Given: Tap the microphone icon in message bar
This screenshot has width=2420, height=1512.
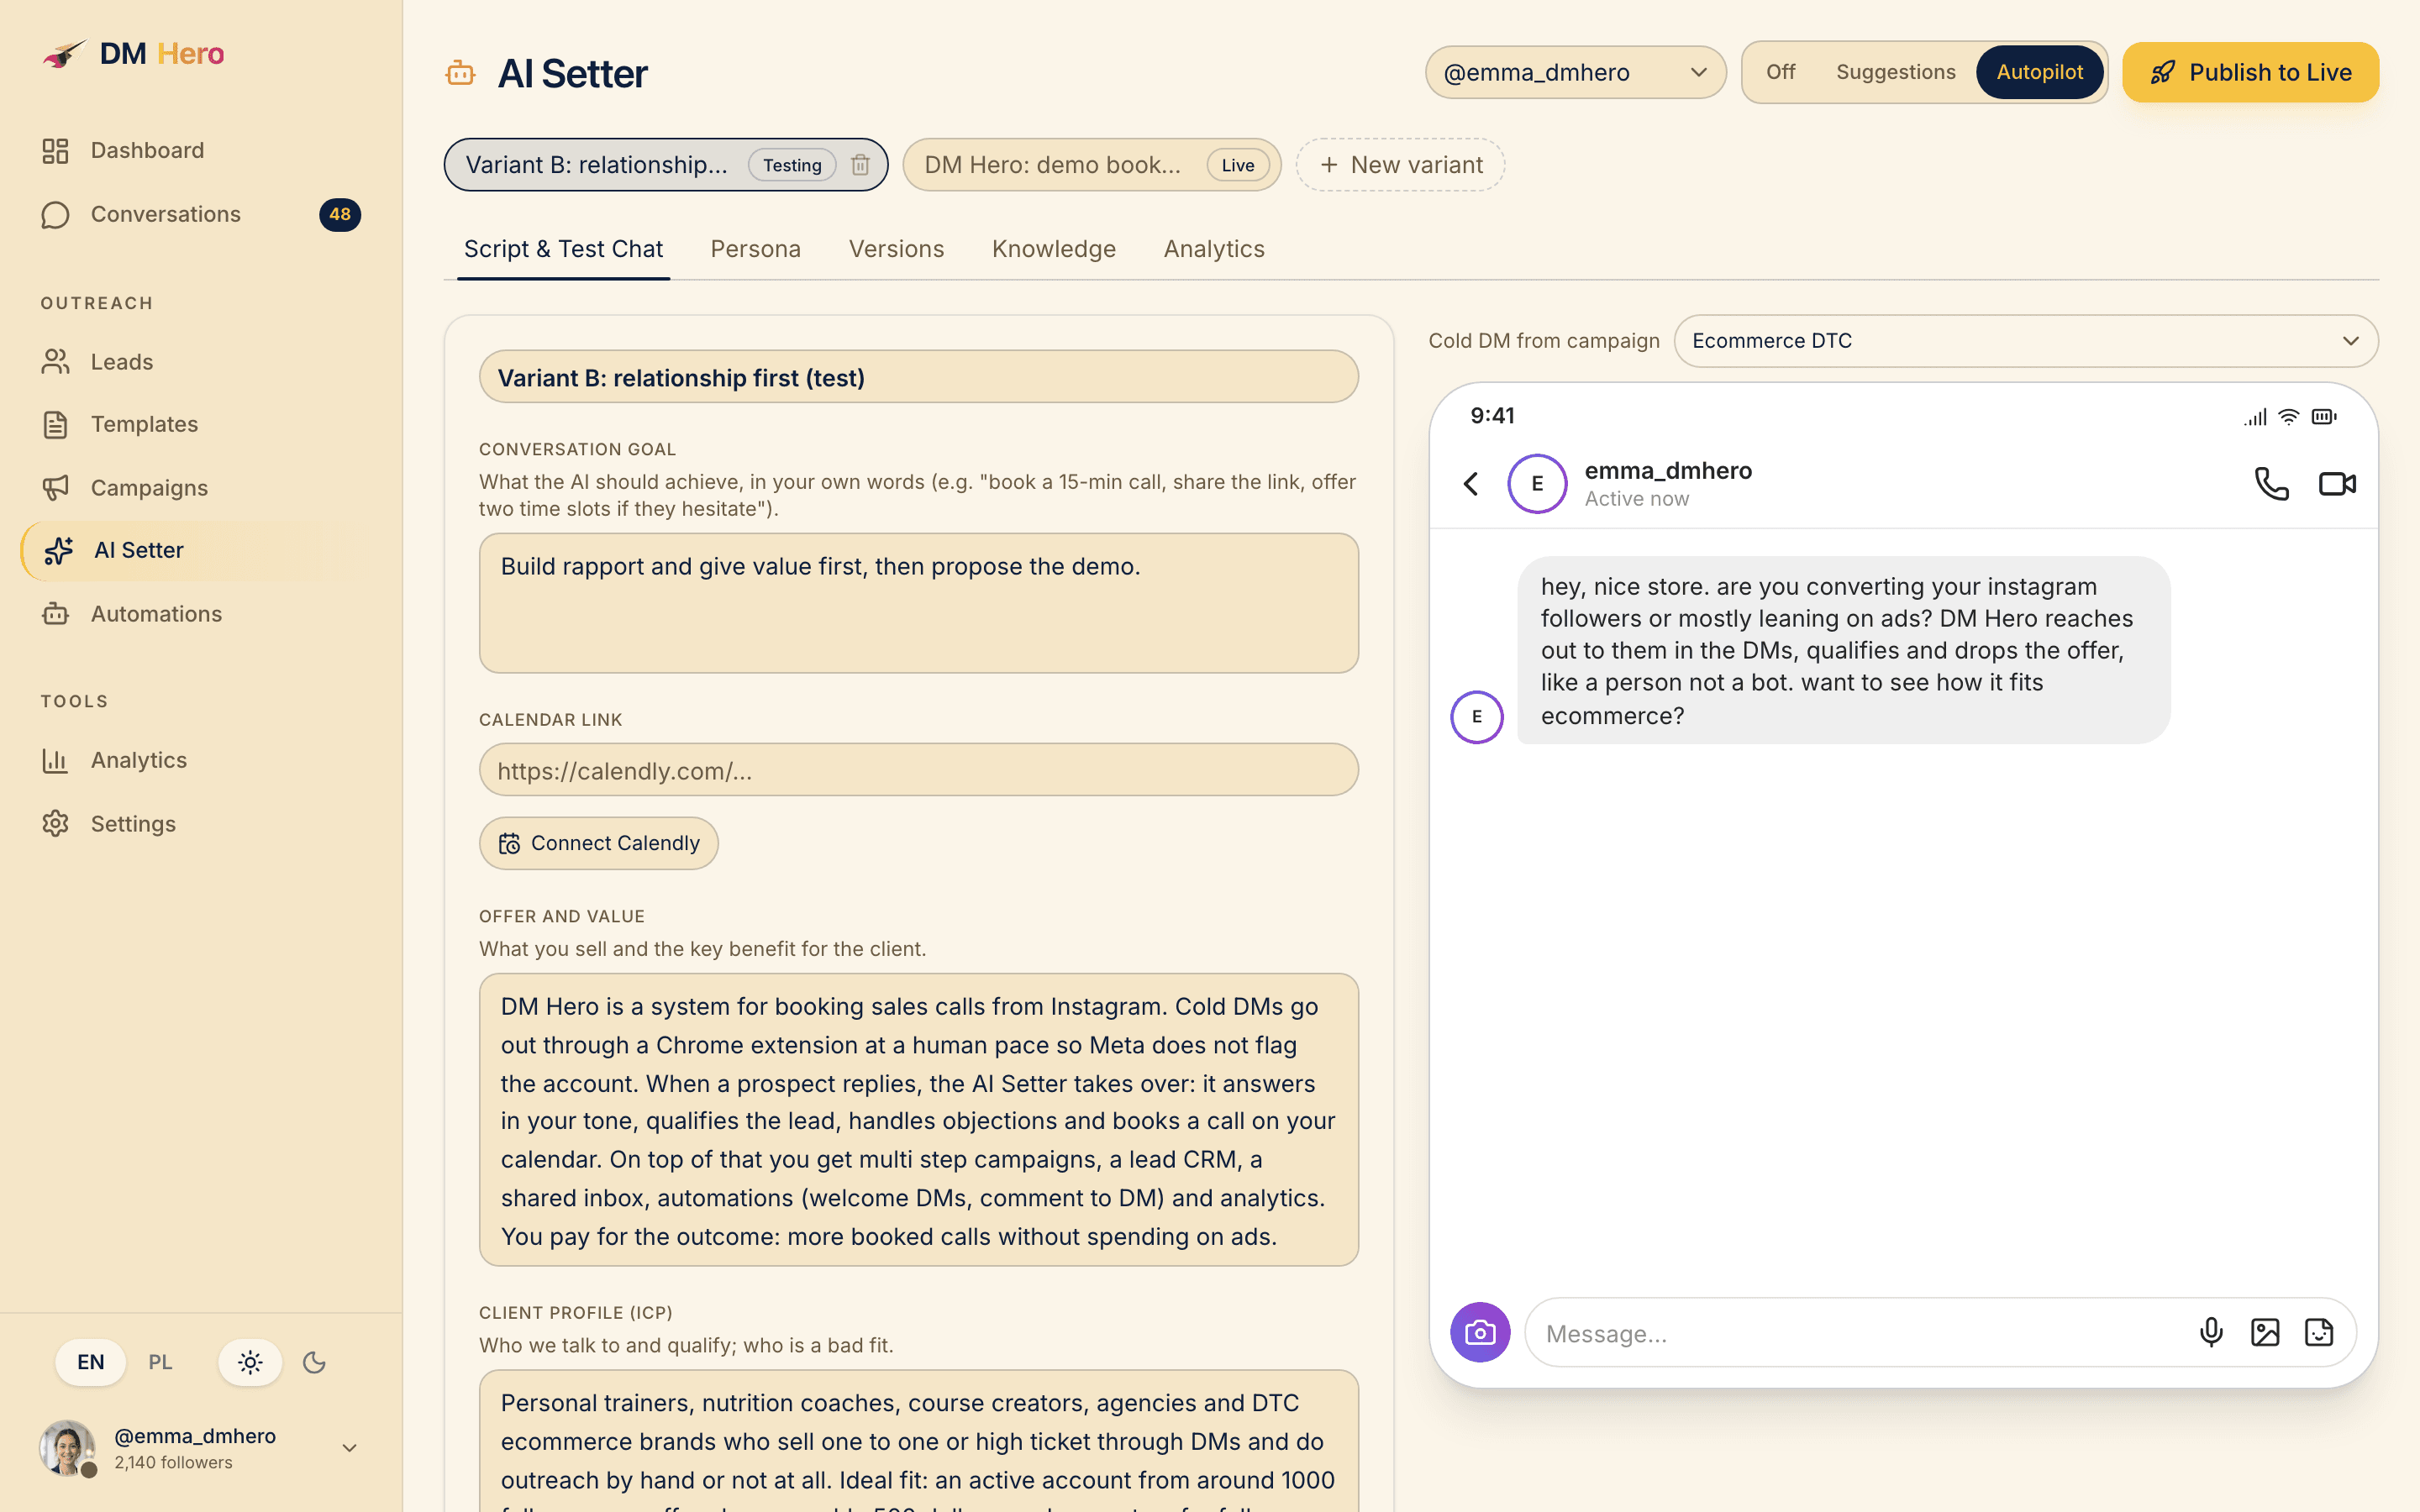Looking at the screenshot, I should tap(2211, 1333).
